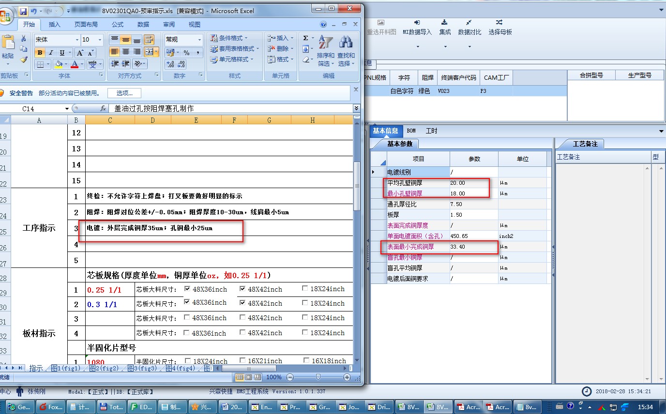Screen dimensions: 666x414
Task: Click the Copy icon in clipboard group
Action: pos(23,49)
